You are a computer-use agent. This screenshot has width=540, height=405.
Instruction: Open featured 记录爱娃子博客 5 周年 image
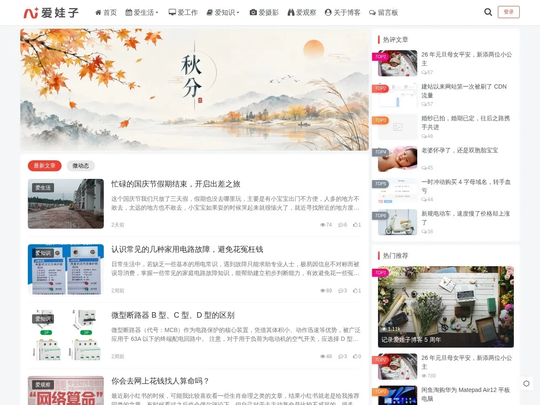[x=446, y=307]
